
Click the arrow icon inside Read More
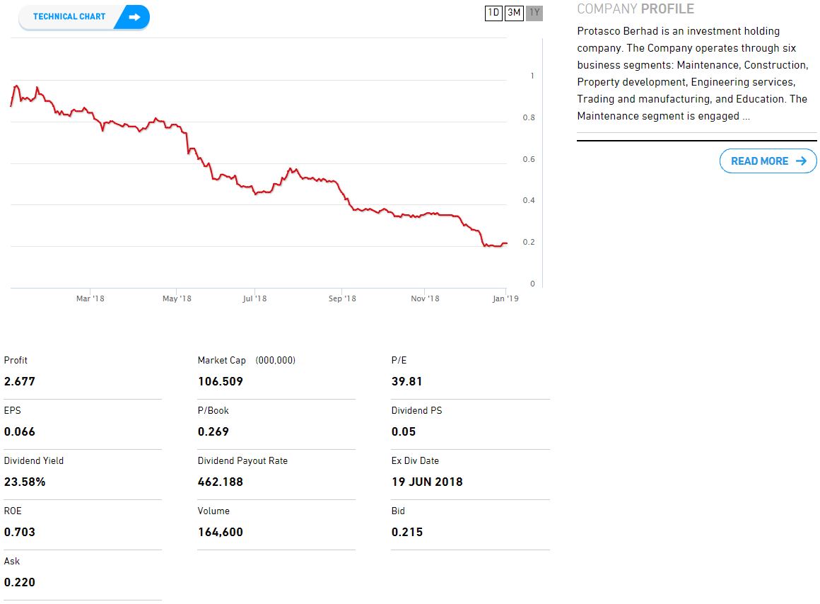click(x=801, y=161)
